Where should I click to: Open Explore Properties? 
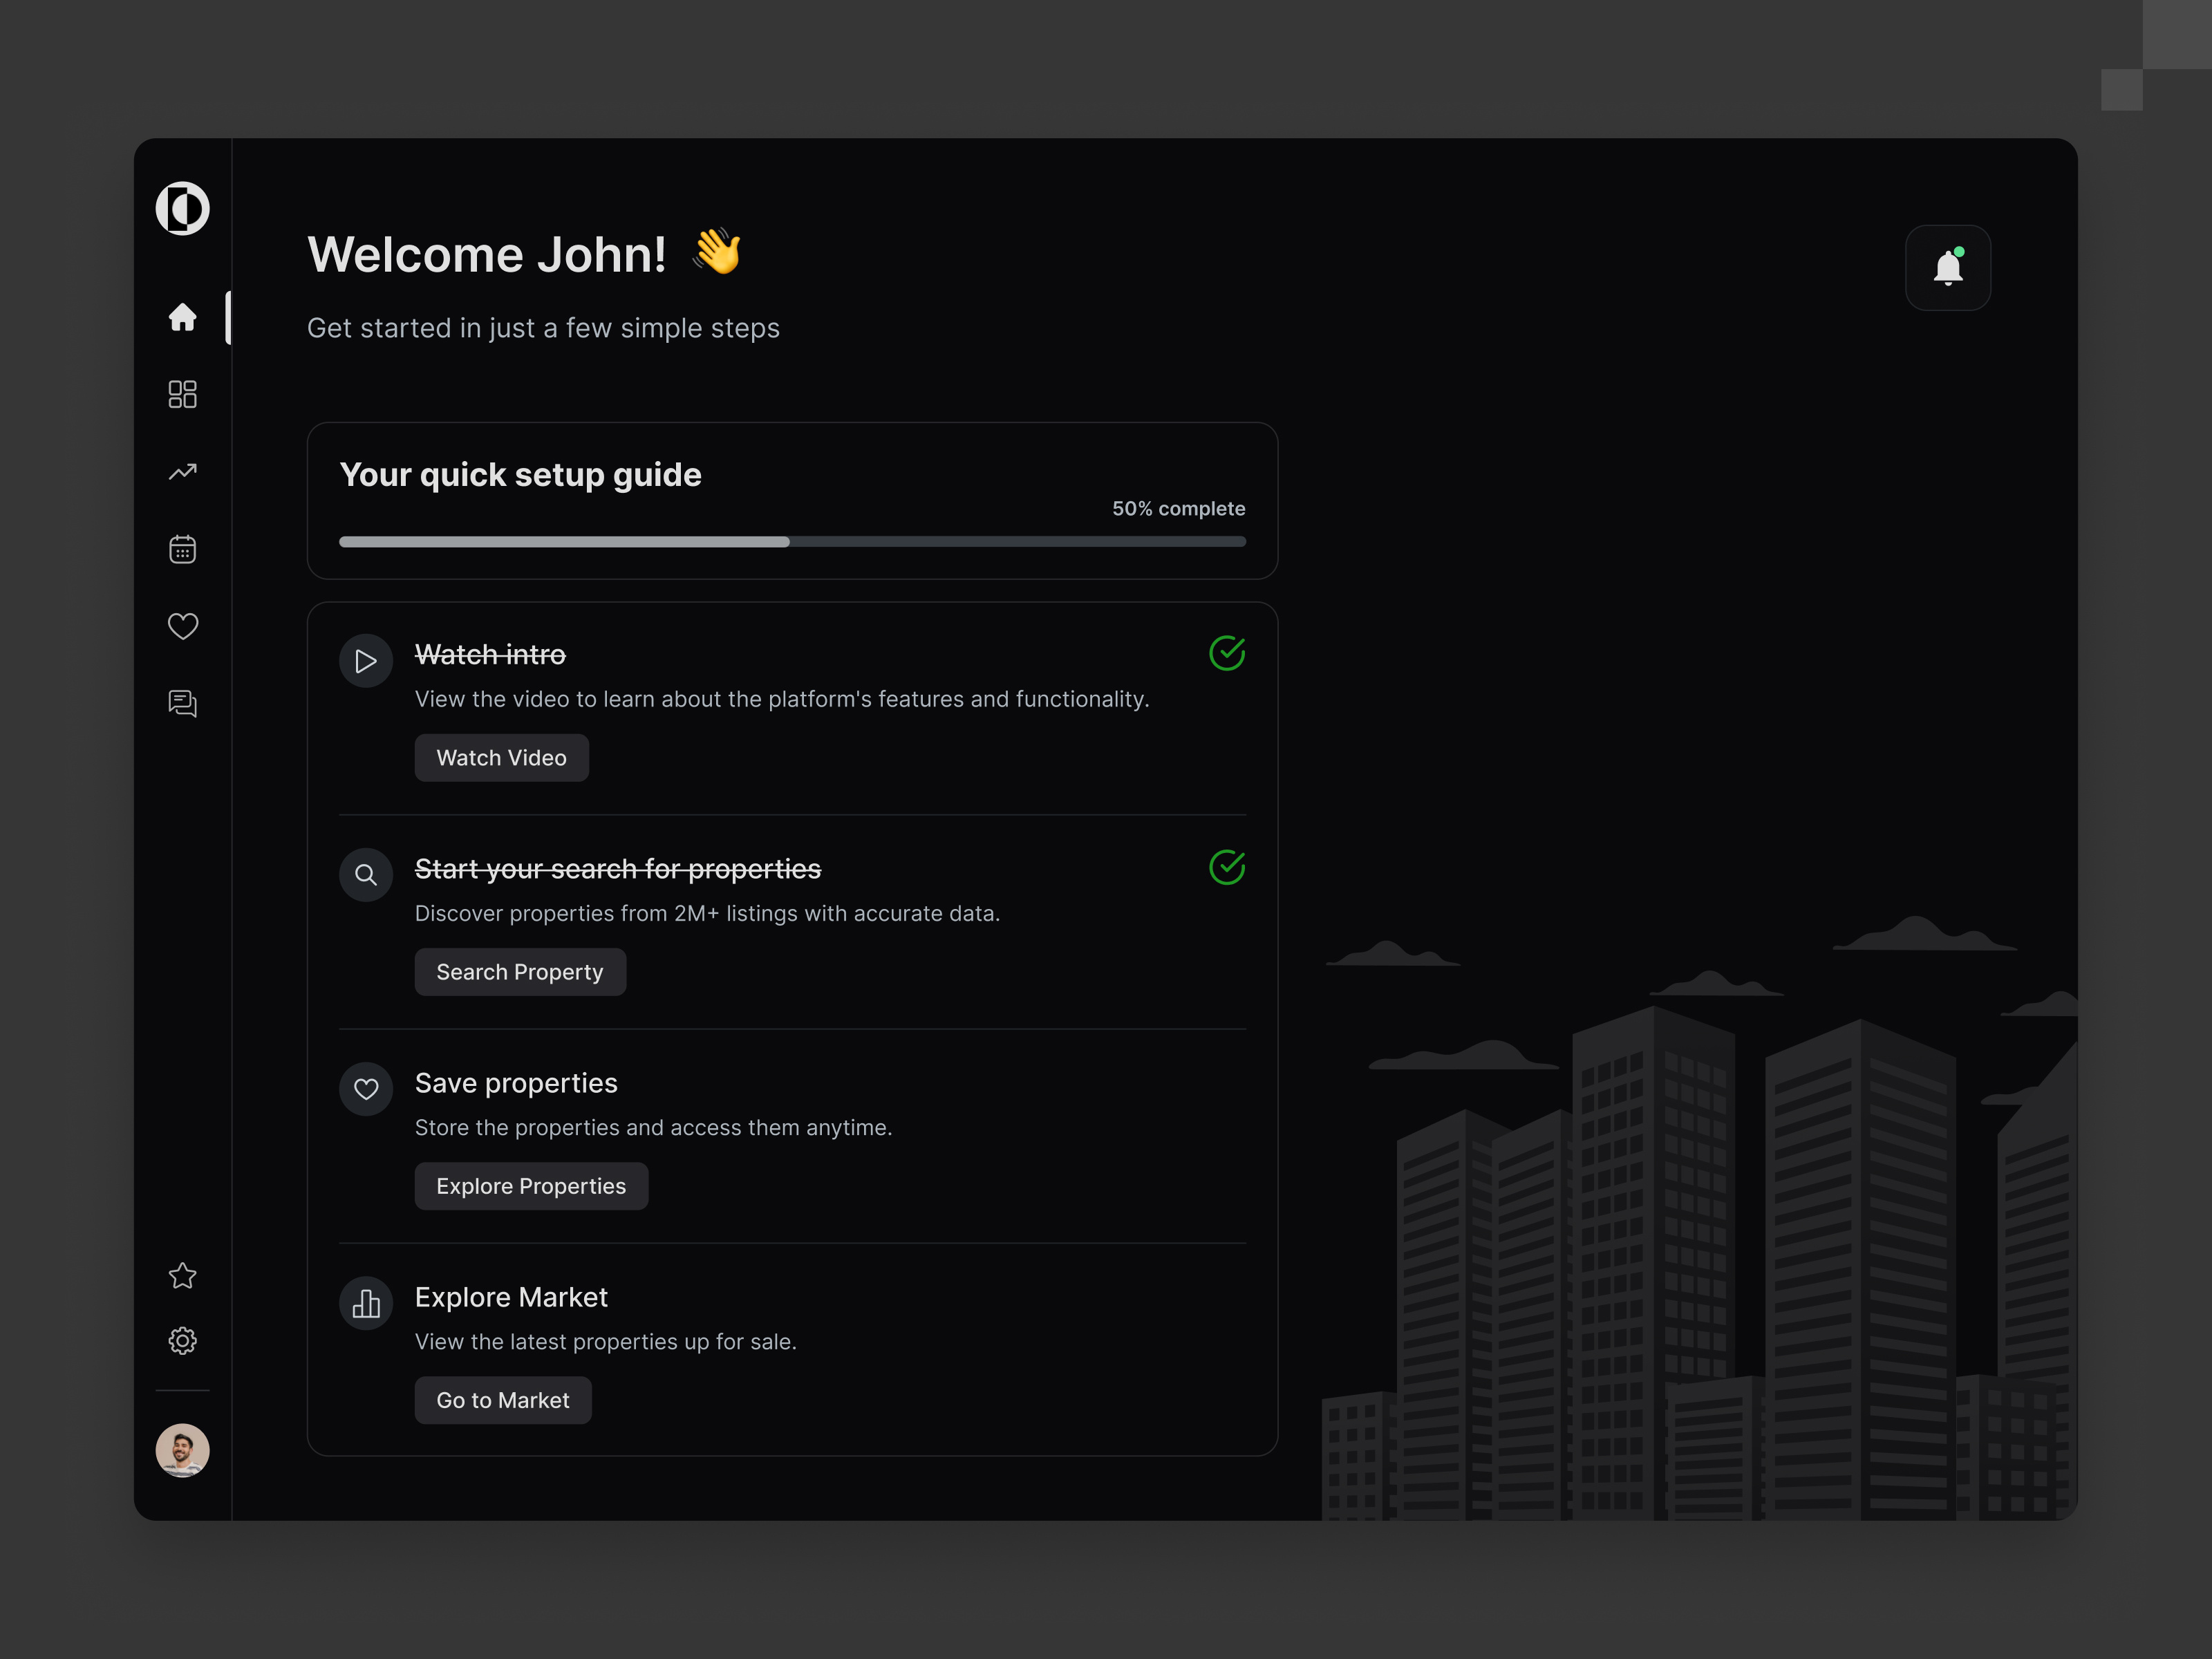click(531, 1185)
